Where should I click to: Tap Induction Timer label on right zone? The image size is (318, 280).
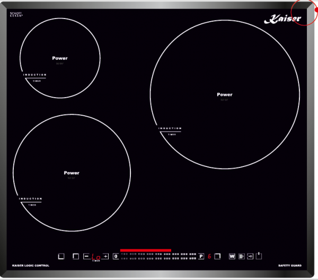point(170,131)
